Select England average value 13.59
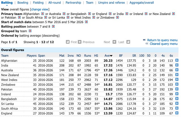181x117 pixels. point(108,113)
